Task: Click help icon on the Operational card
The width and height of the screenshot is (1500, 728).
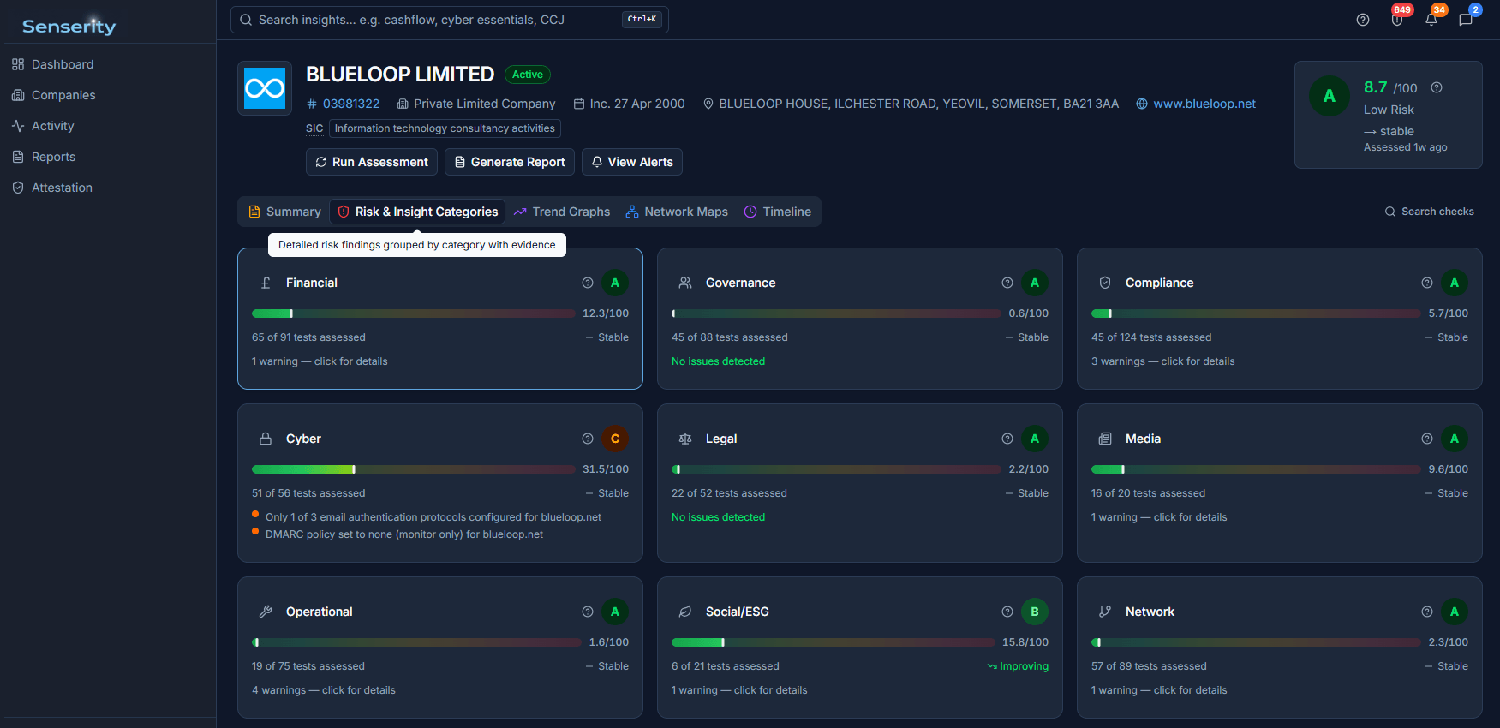Action: (x=588, y=612)
